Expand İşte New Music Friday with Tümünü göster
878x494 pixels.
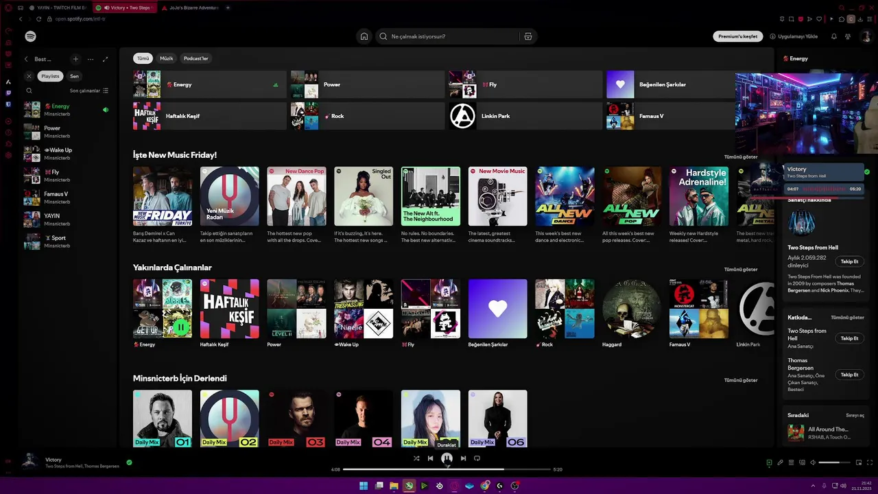(741, 157)
